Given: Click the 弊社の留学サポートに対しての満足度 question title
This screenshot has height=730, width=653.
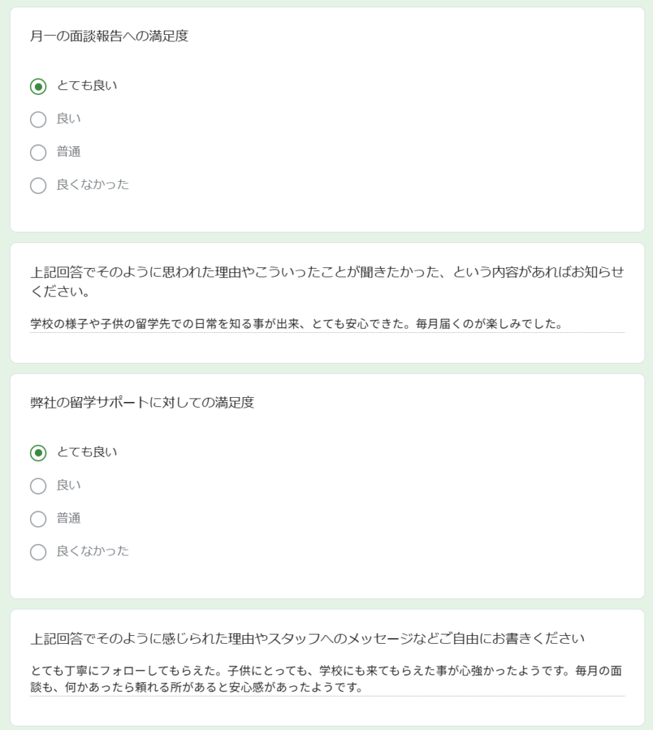Looking at the screenshot, I should pos(142,403).
